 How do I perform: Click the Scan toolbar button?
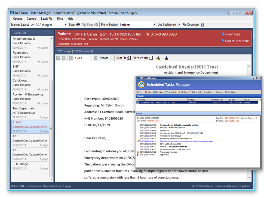point(74,25)
